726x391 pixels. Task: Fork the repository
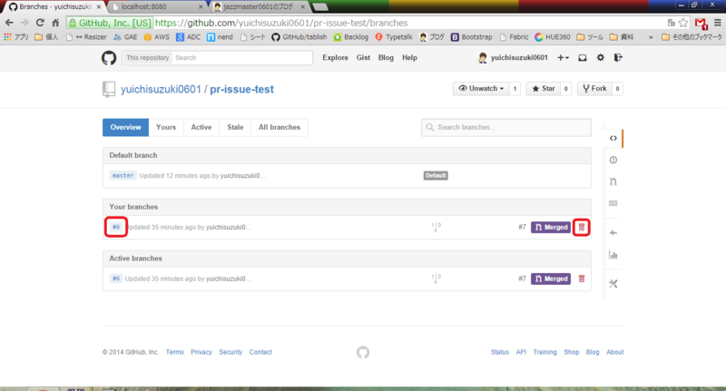pos(594,88)
